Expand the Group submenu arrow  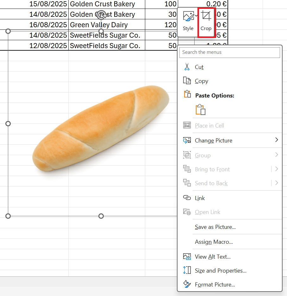pos(277,154)
